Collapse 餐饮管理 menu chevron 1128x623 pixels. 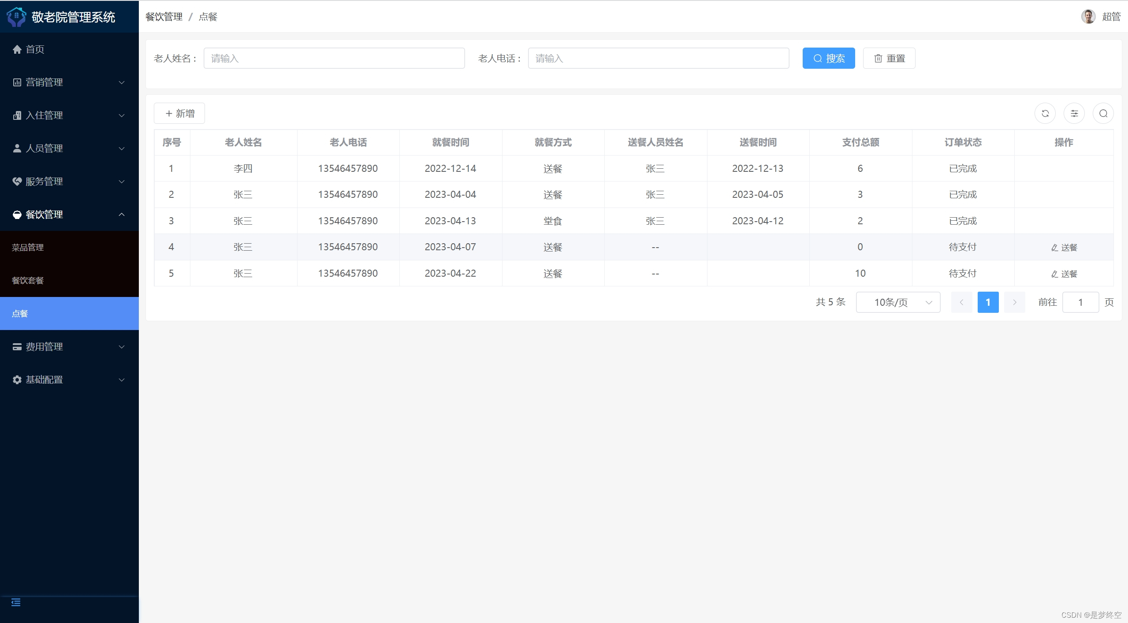pyautogui.click(x=122, y=215)
